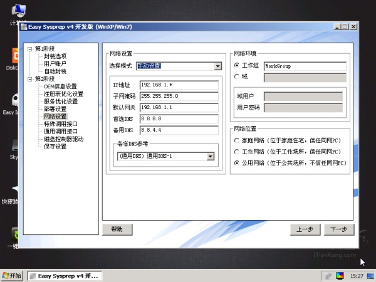Choose 家庭网络 network location
This screenshot has width=376, height=282.
pos(237,140)
